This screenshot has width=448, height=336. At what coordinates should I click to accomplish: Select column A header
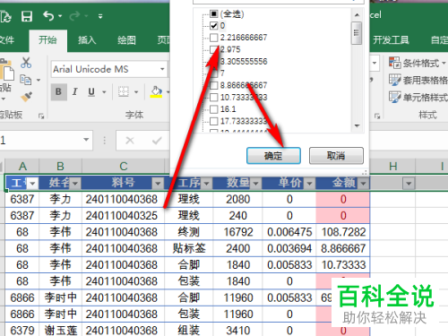22,167
